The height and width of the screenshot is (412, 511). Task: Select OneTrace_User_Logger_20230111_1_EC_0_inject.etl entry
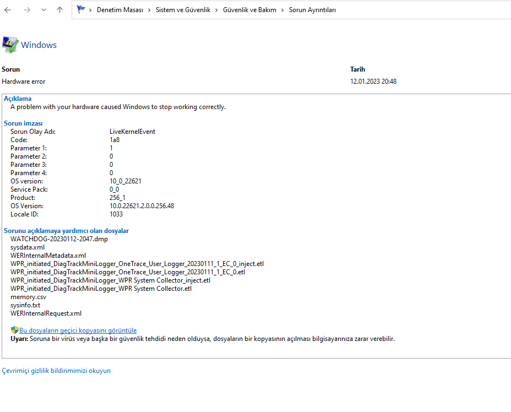click(x=137, y=264)
